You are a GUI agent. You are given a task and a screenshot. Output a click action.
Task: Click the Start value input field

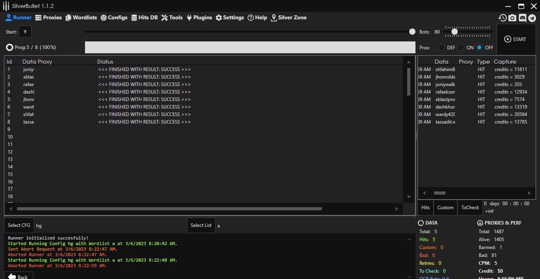point(25,32)
